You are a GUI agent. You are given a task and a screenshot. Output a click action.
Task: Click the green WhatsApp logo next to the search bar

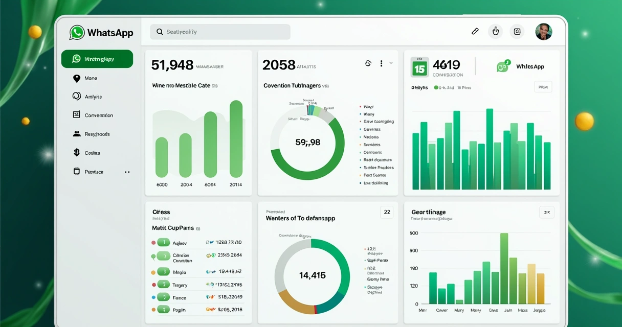[x=77, y=32]
